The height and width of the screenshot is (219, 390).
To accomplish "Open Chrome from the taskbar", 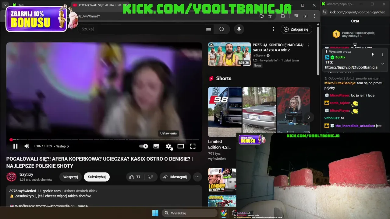I will click(x=224, y=213).
